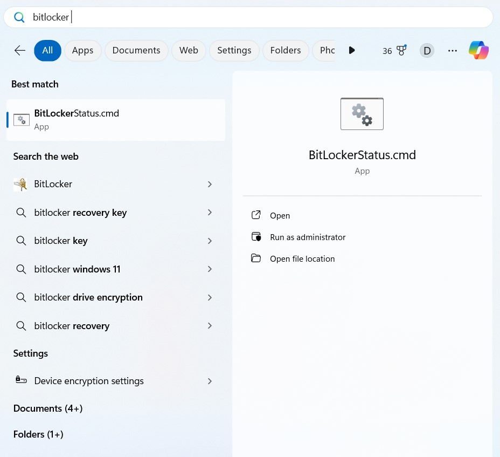Switch to the Settings filter tab

[234, 51]
